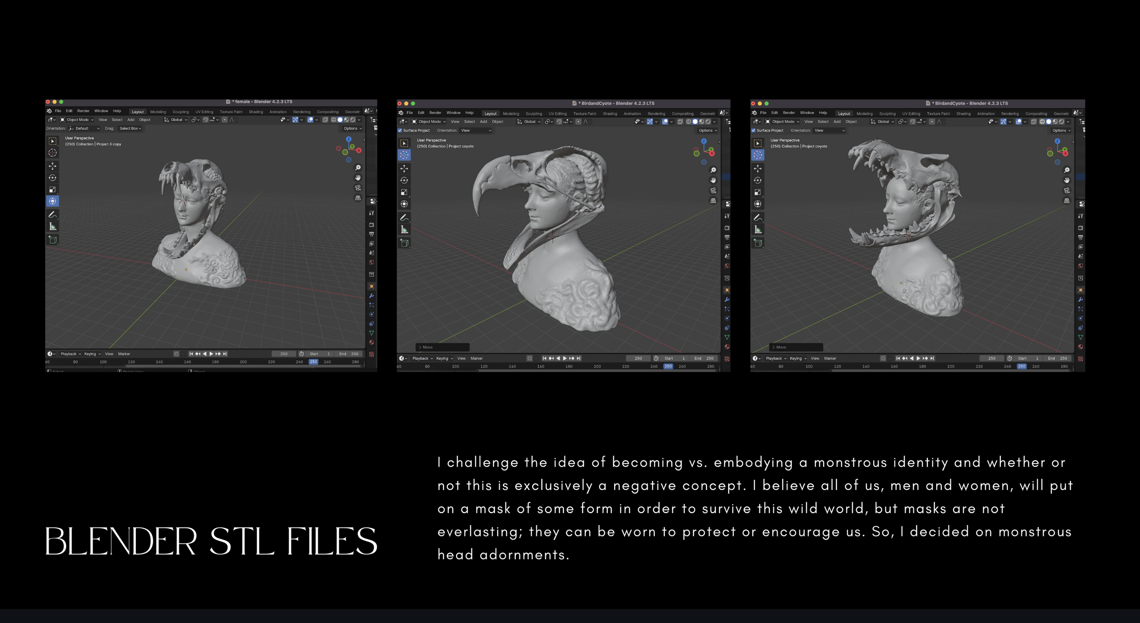Expand Object Mode dropdown in the female window
The height and width of the screenshot is (623, 1140).
click(78, 120)
